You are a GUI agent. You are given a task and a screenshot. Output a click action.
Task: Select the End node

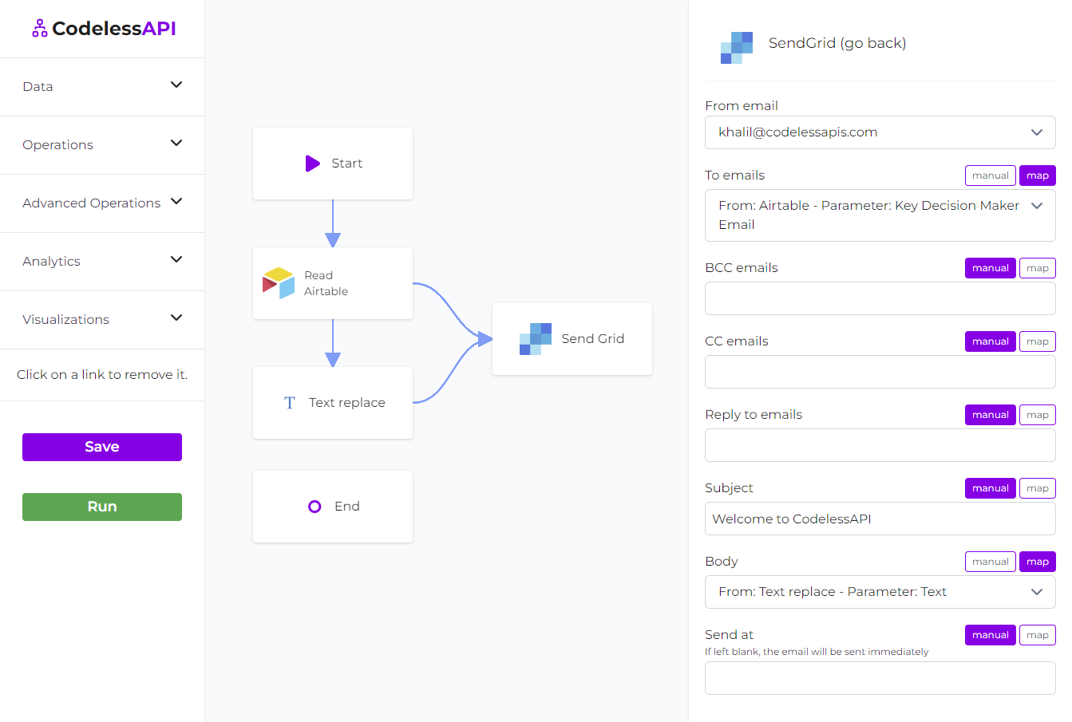pyautogui.click(x=333, y=507)
